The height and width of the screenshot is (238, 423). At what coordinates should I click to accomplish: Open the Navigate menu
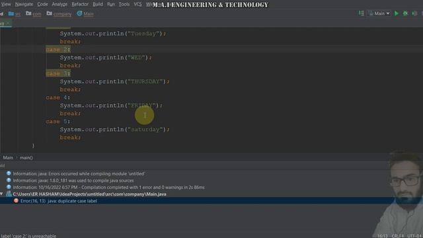pos(24,4)
